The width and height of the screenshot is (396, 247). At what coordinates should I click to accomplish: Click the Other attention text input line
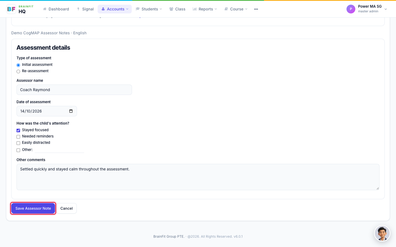pyautogui.click(x=59, y=150)
